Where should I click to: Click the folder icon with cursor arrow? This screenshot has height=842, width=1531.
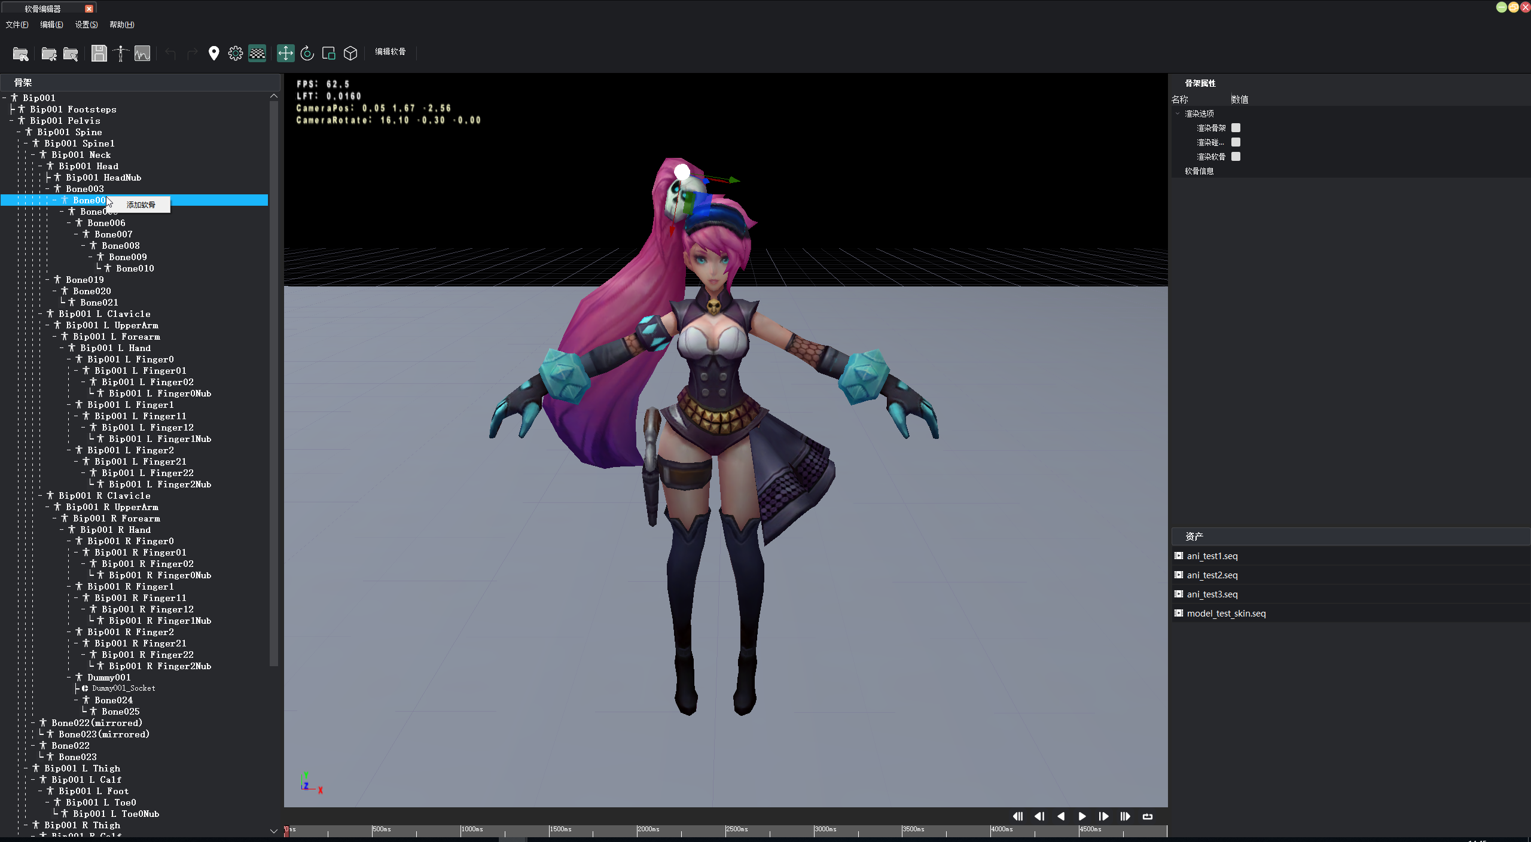click(71, 54)
